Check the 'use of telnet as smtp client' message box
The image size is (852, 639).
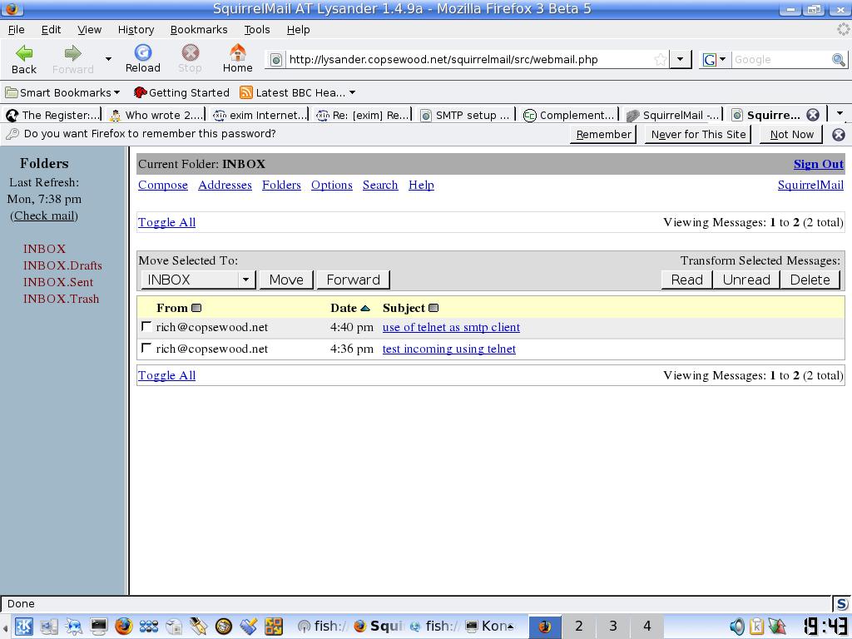tap(146, 327)
